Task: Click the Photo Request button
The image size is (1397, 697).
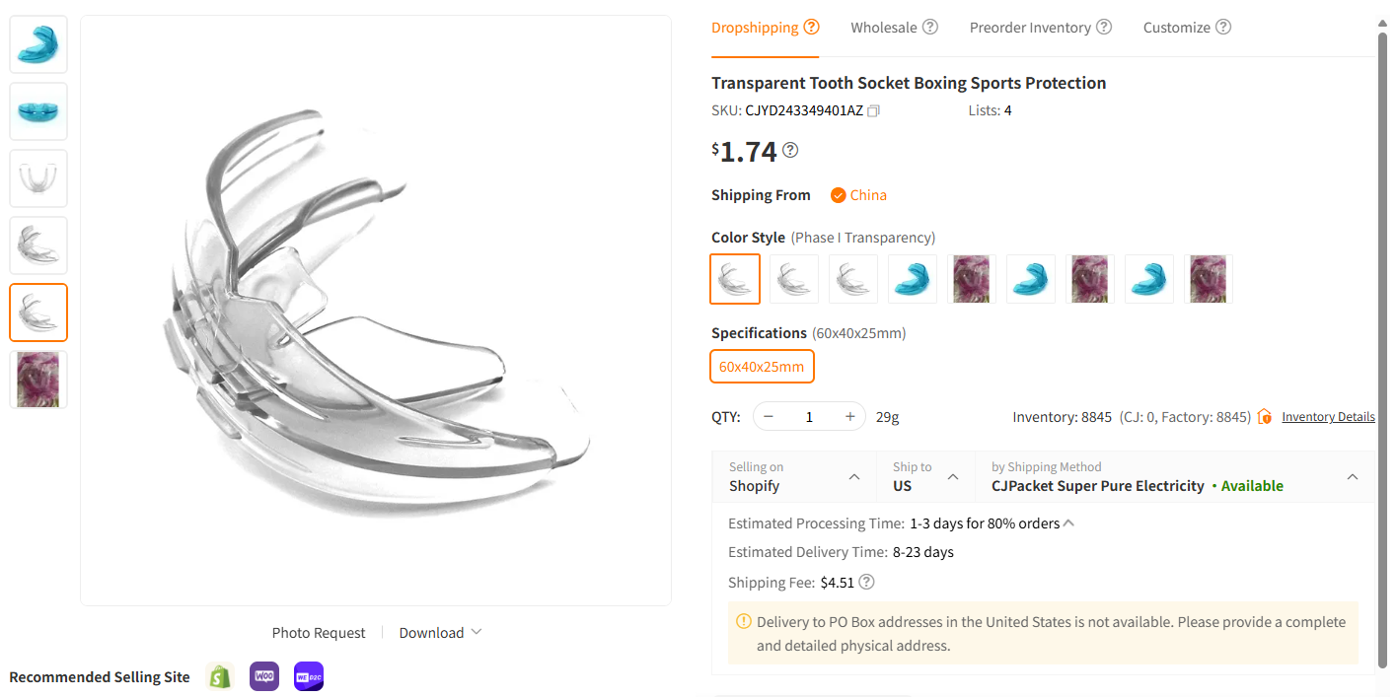Action: coord(318,632)
